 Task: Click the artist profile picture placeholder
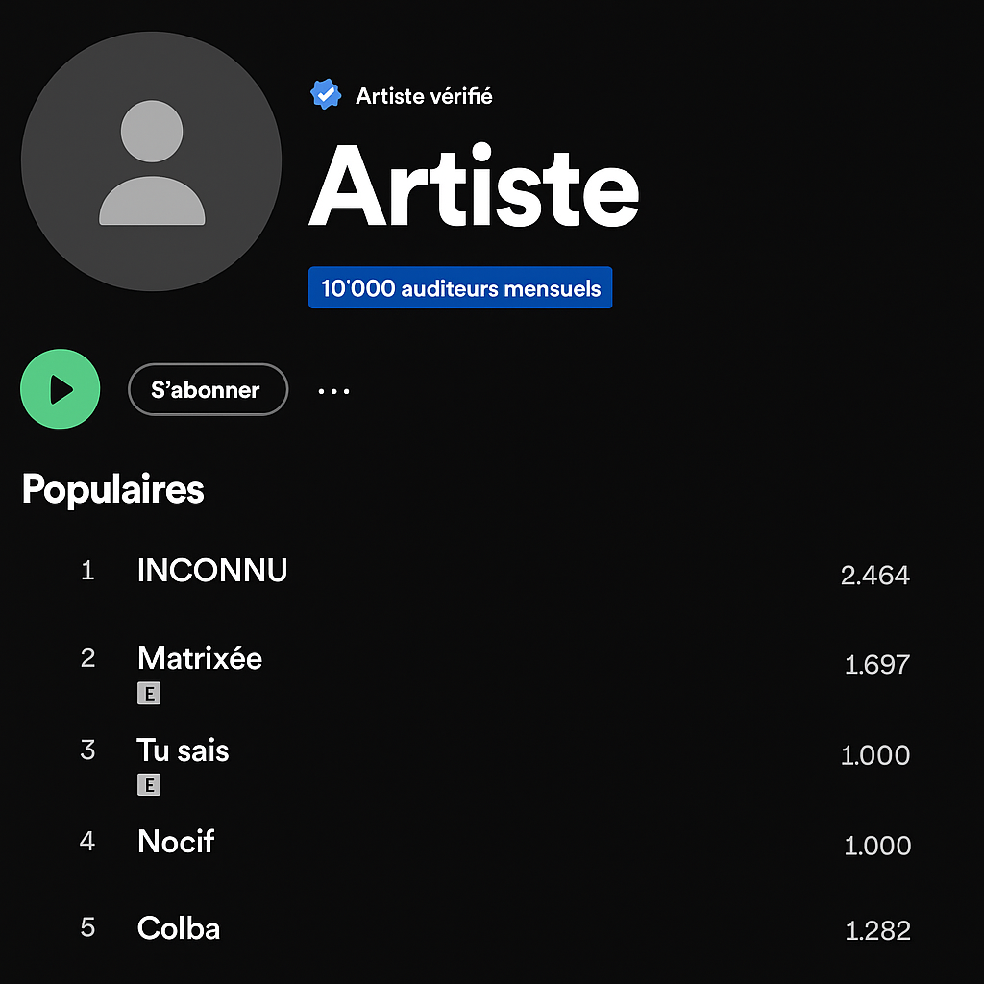(x=153, y=160)
